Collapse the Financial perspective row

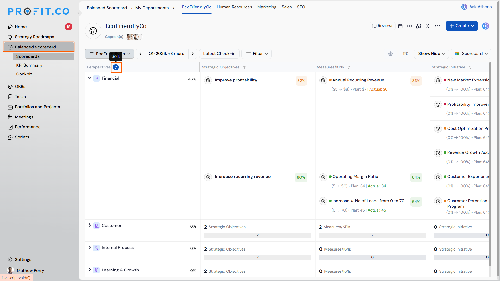click(90, 78)
